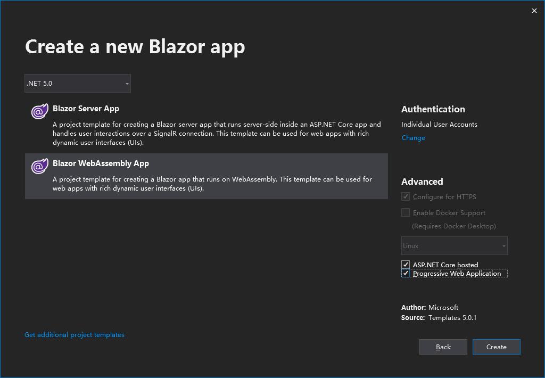The height and width of the screenshot is (378, 545).
Task: Click the Change authentication link
Action: coord(413,137)
